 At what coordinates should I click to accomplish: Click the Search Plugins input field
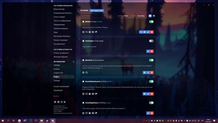tap(93, 16)
